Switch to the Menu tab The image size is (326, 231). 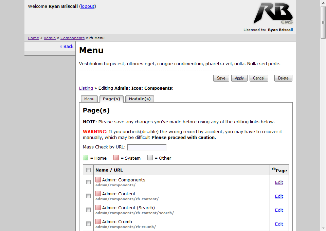[x=89, y=99]
